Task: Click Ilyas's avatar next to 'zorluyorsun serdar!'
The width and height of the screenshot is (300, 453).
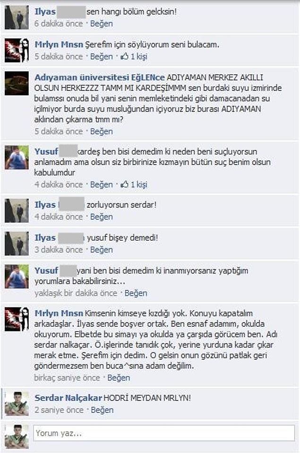Action: tap(17, 210)
